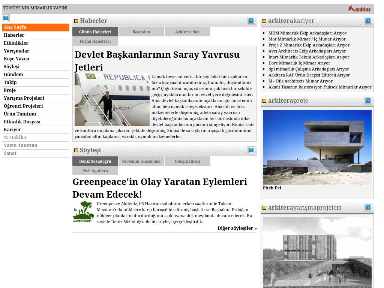Click yellow square beside Söyleşi title
384x288 pixels.
(x=76, y=150)
